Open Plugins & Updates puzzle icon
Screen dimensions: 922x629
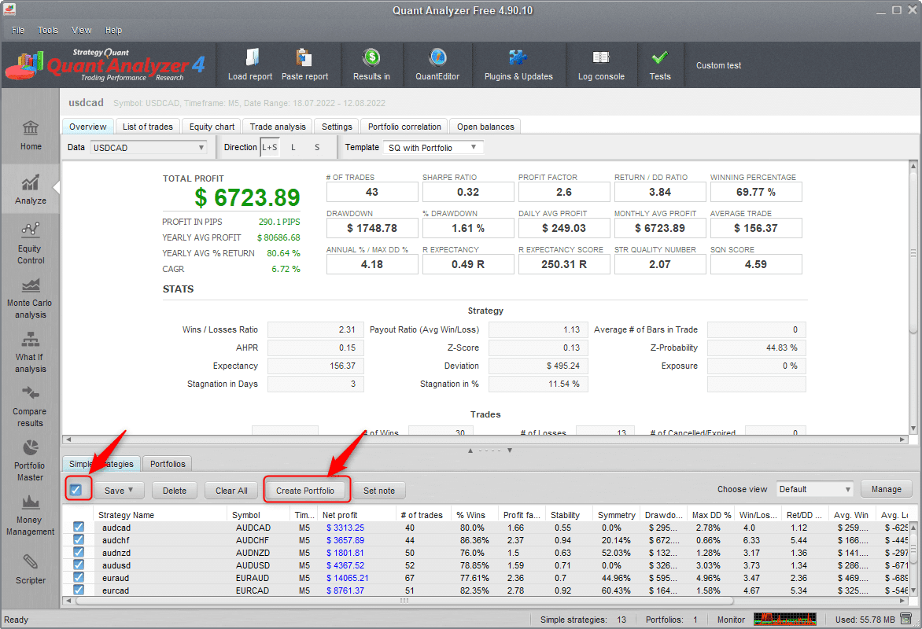click(518, 57)
